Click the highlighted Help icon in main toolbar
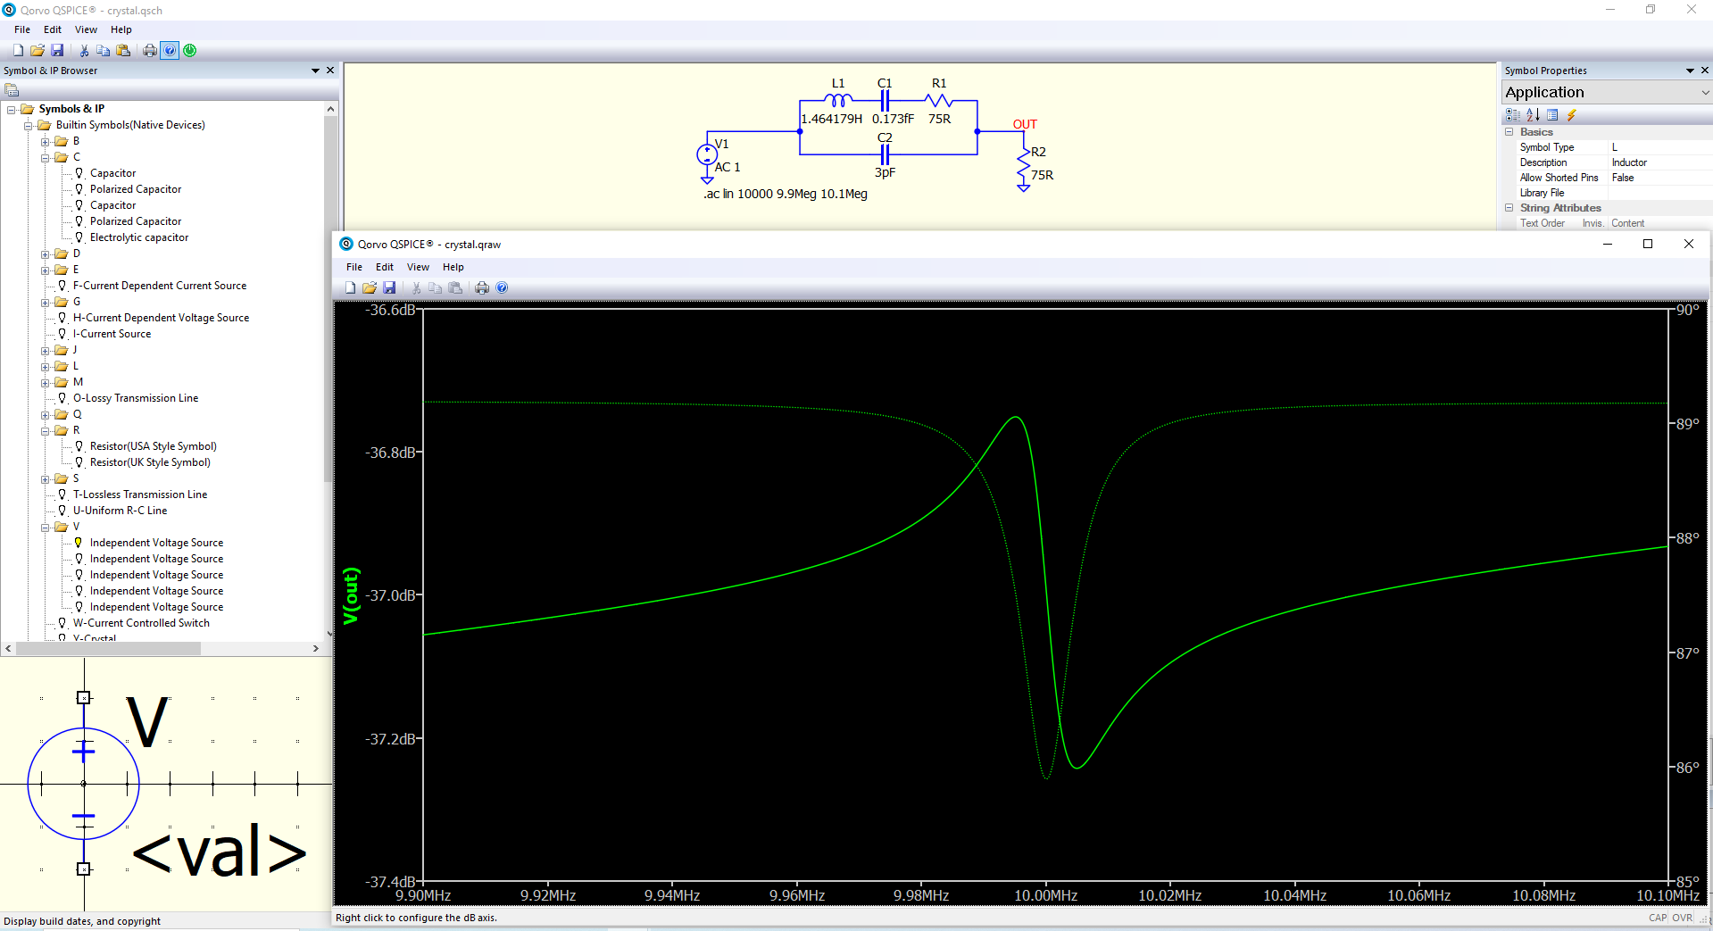Screen dimensions: 1713x931 [x=170, y=50]
